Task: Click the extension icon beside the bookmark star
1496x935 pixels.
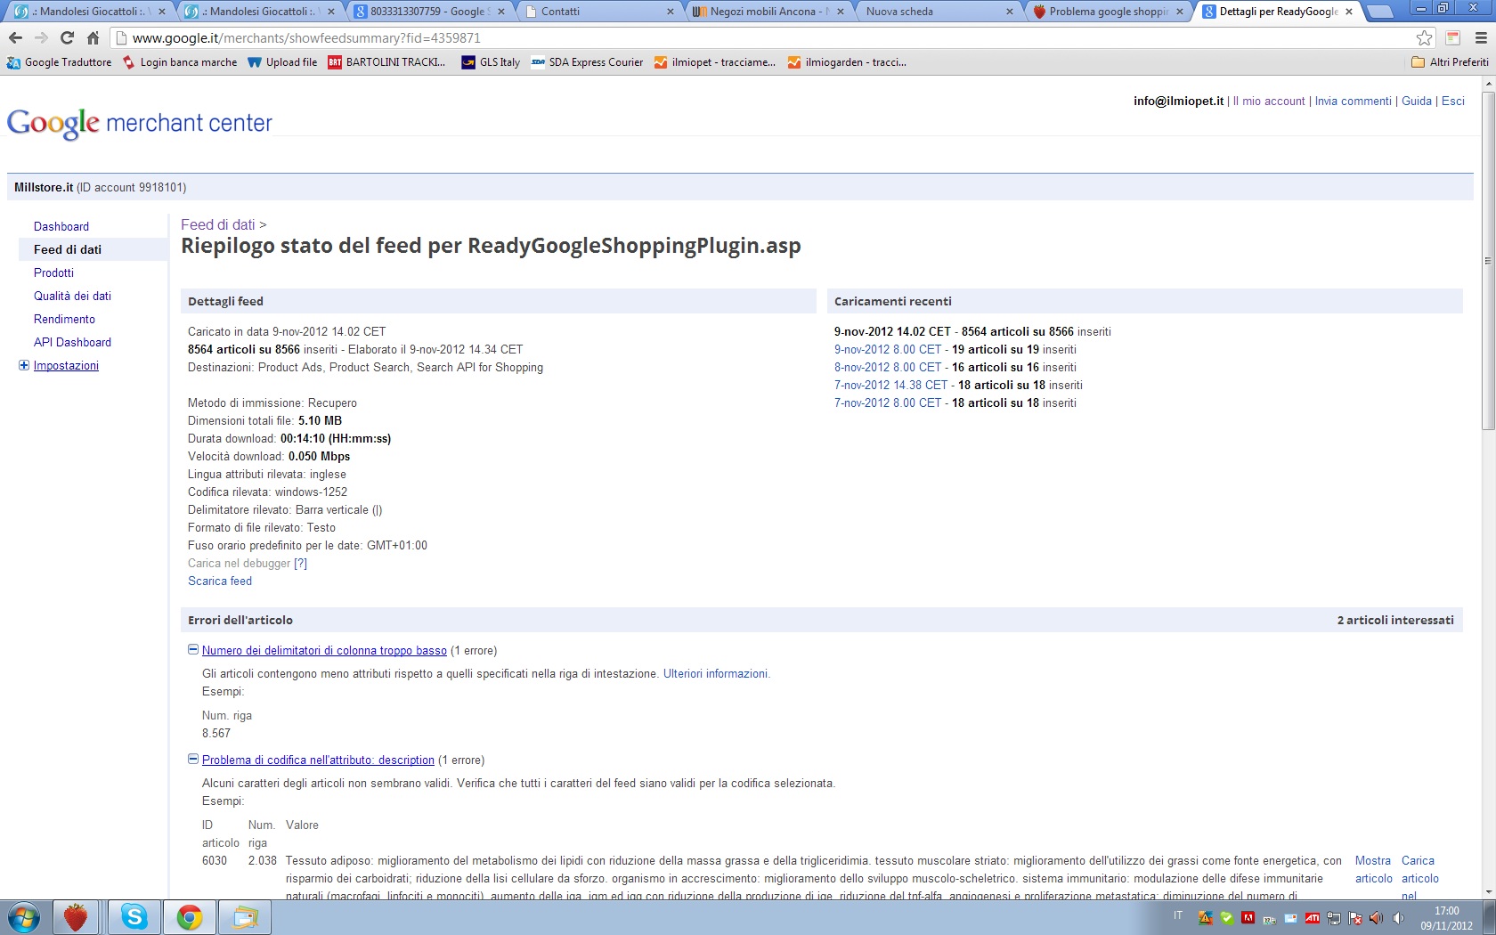Action: tap(1453, 37)
